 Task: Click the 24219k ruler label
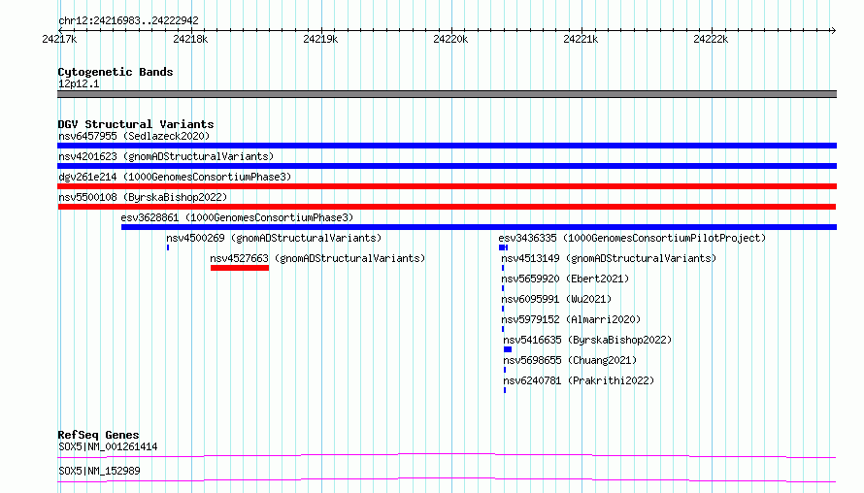(x=320, y=39)
